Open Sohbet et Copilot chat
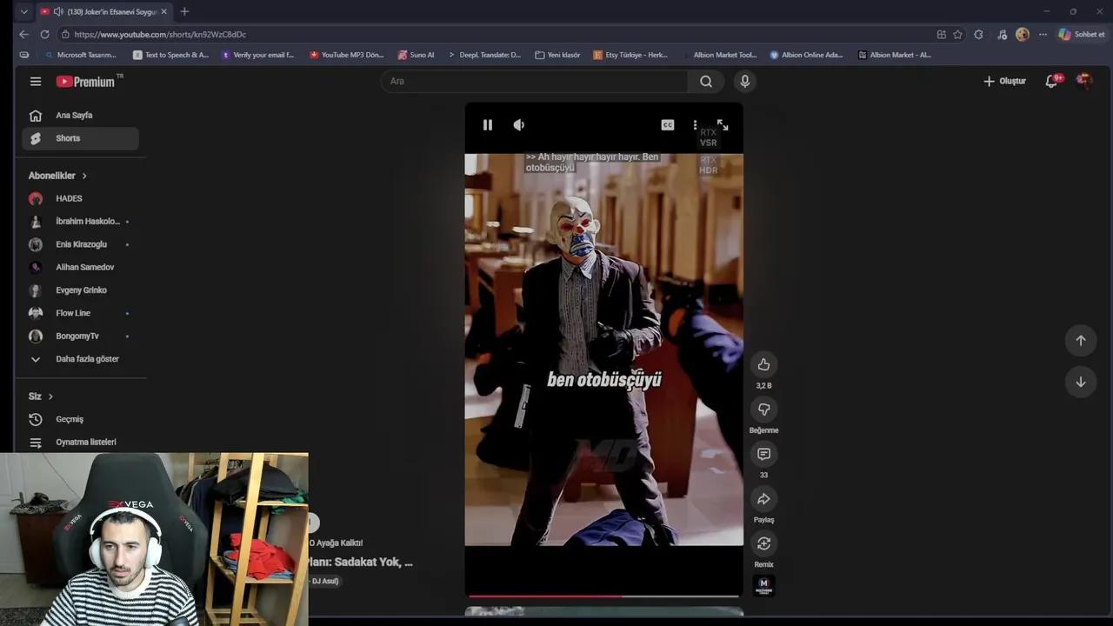 click(x=1082, y=34)
